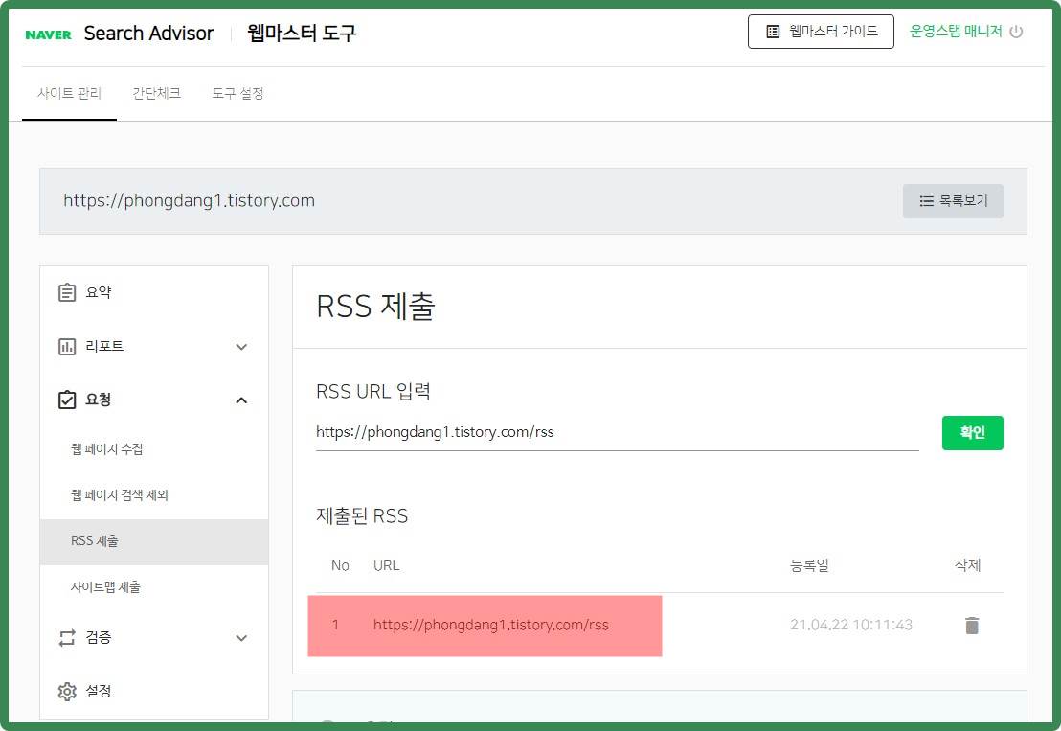Switch to the 사이트 관리 tab
The height and width of the screenshot is (731, 1061).
point(69,93)
